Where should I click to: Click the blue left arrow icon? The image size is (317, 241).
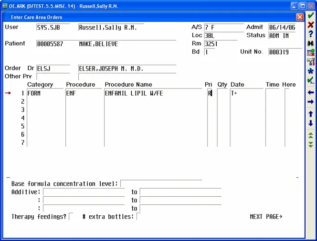311,92
